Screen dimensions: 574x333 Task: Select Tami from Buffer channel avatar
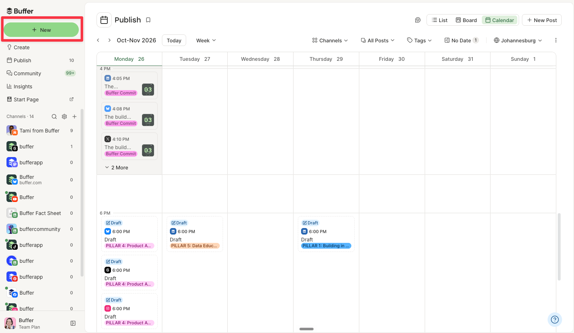click(x=12, y=130)
